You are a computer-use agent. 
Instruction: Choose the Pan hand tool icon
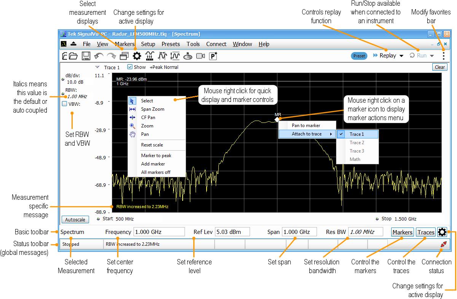(x=132, y=134)
